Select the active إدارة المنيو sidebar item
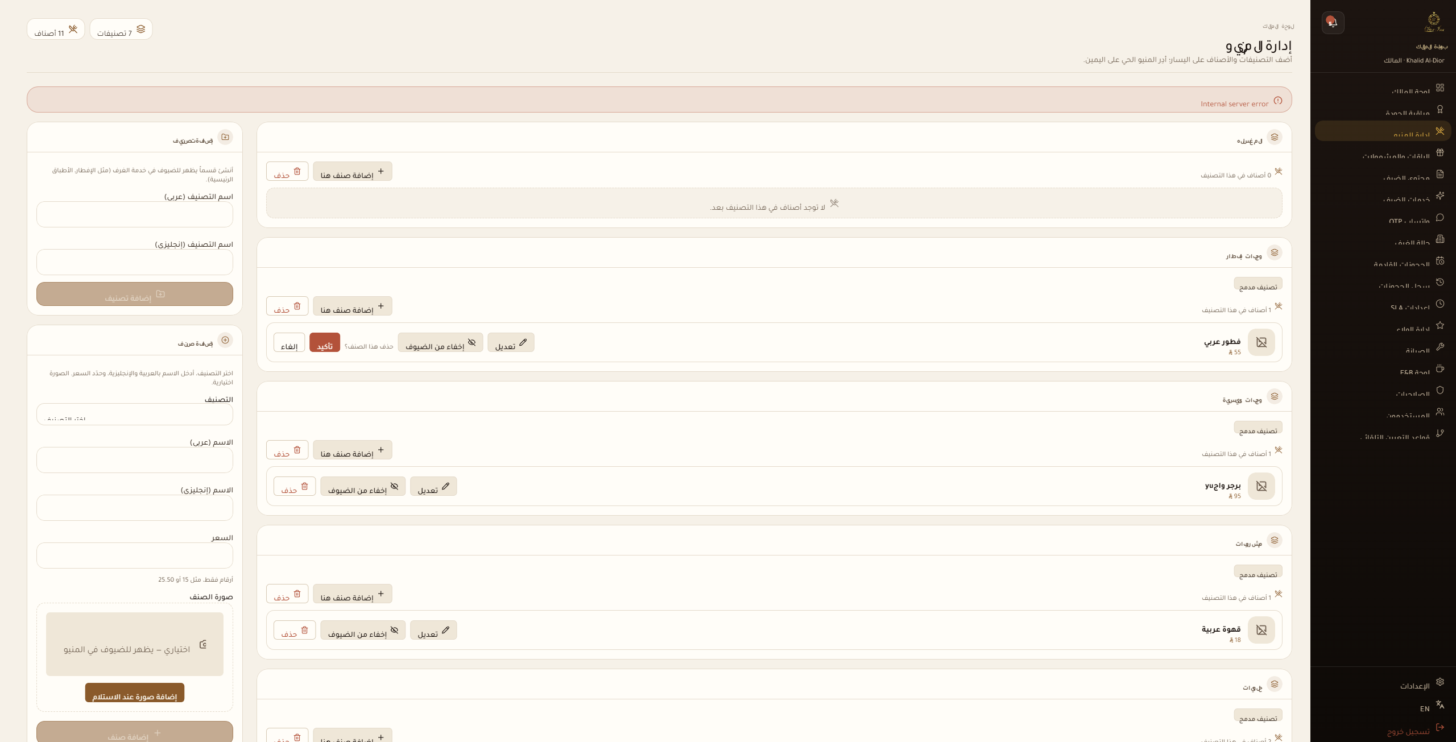1456x742 pixels. pyautogui.click(x=1383, y=131)
